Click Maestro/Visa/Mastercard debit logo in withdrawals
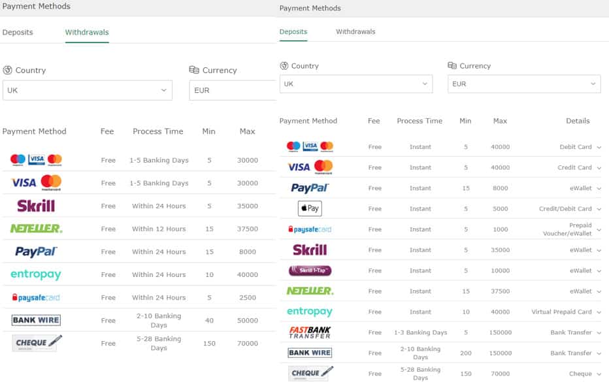609x392 pixels. click(x=36, y=159)
